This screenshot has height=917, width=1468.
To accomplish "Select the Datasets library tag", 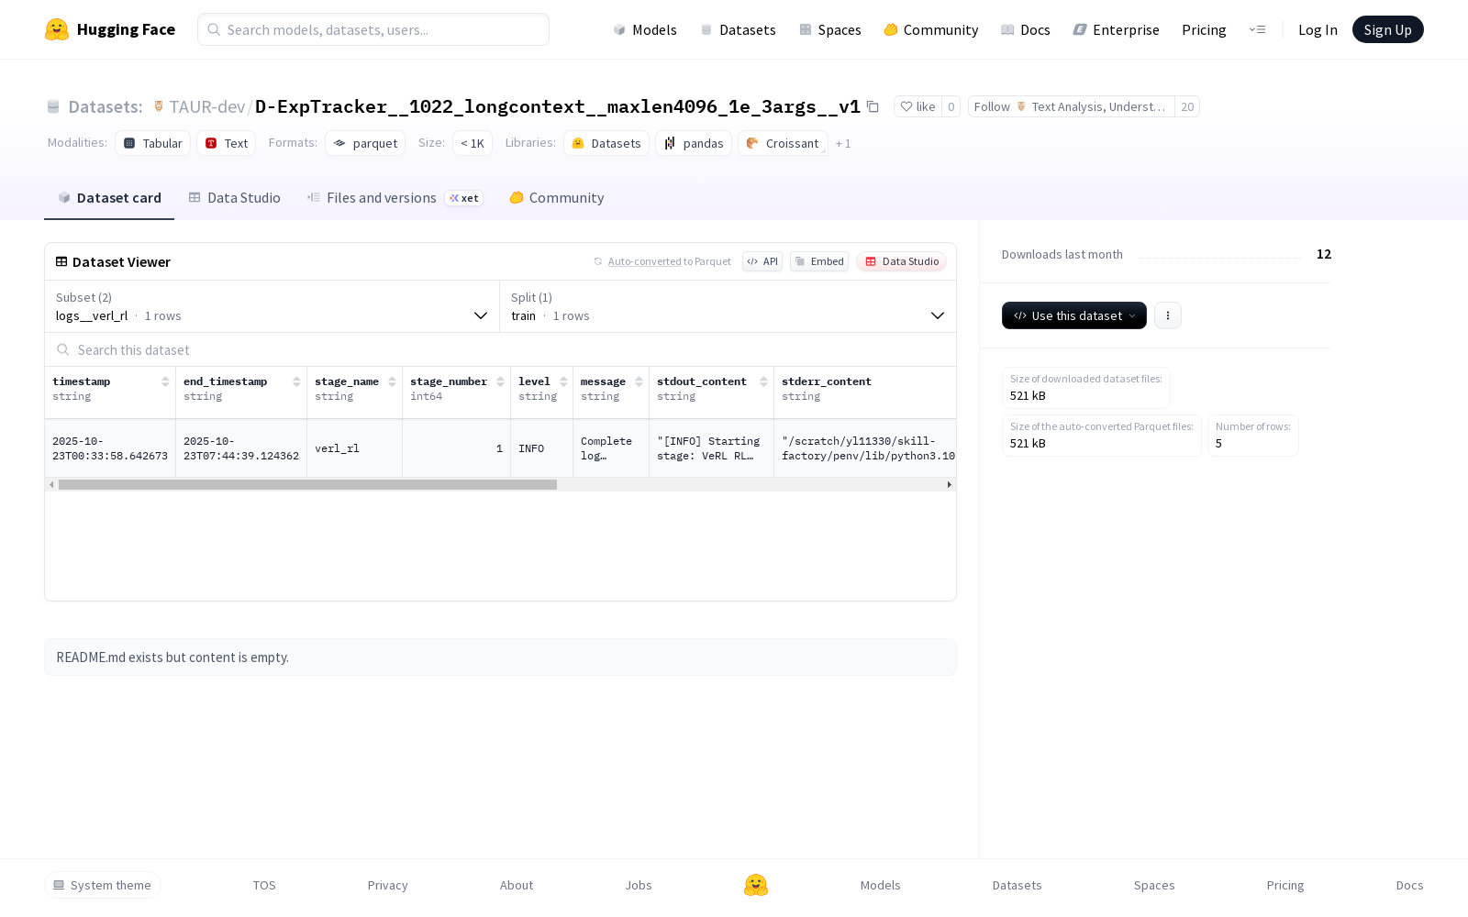I will (x=606, y=143).
